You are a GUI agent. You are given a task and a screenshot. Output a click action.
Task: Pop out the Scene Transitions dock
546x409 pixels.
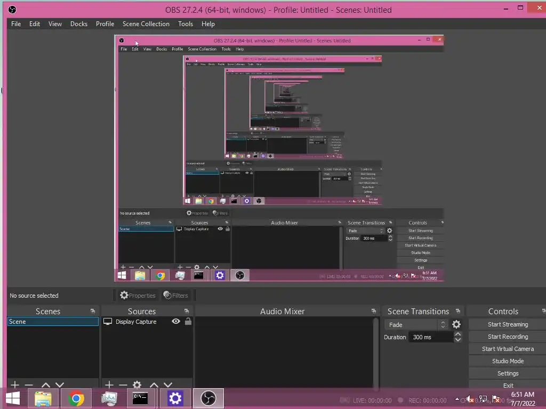click(458, 311)
